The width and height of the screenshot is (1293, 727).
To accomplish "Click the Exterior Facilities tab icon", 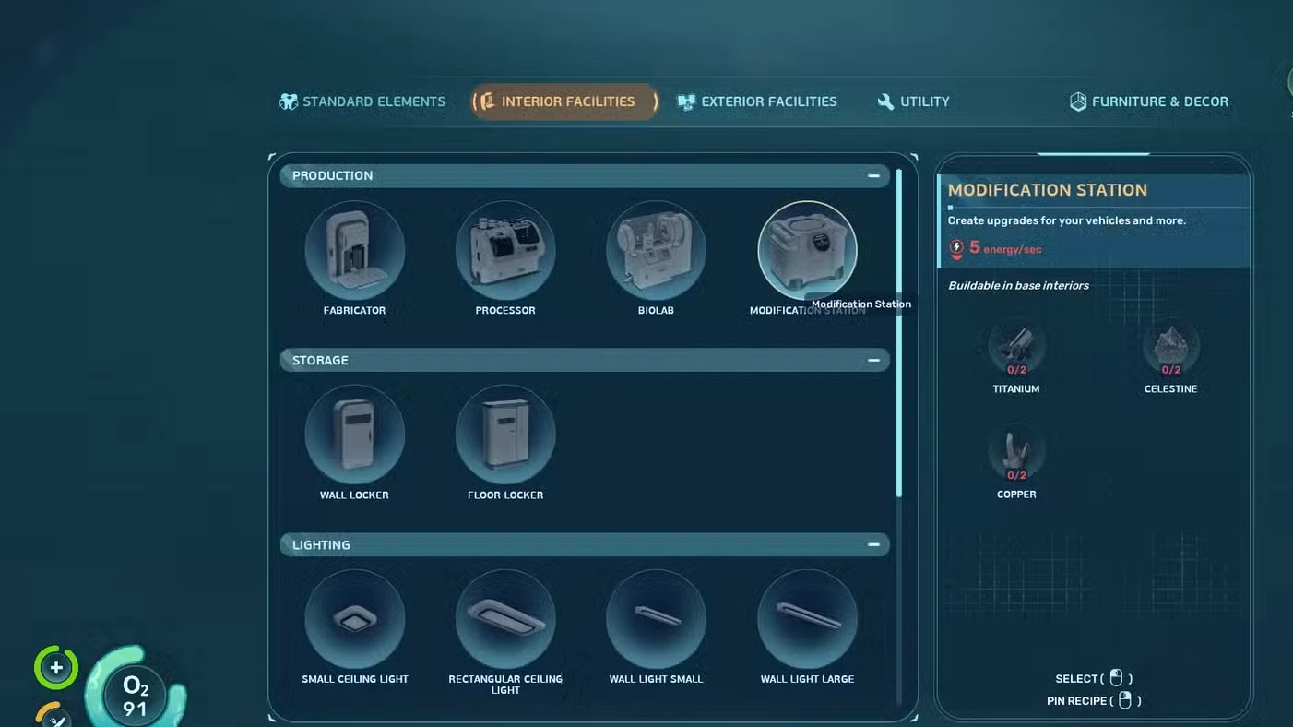I will (686, 101).
